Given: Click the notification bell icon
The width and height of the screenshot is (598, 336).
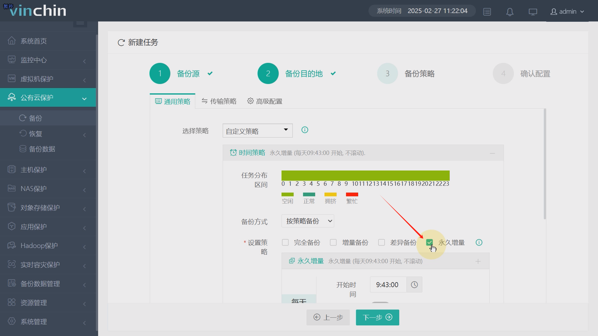Looking at the screenshot, I should point(510,12).
